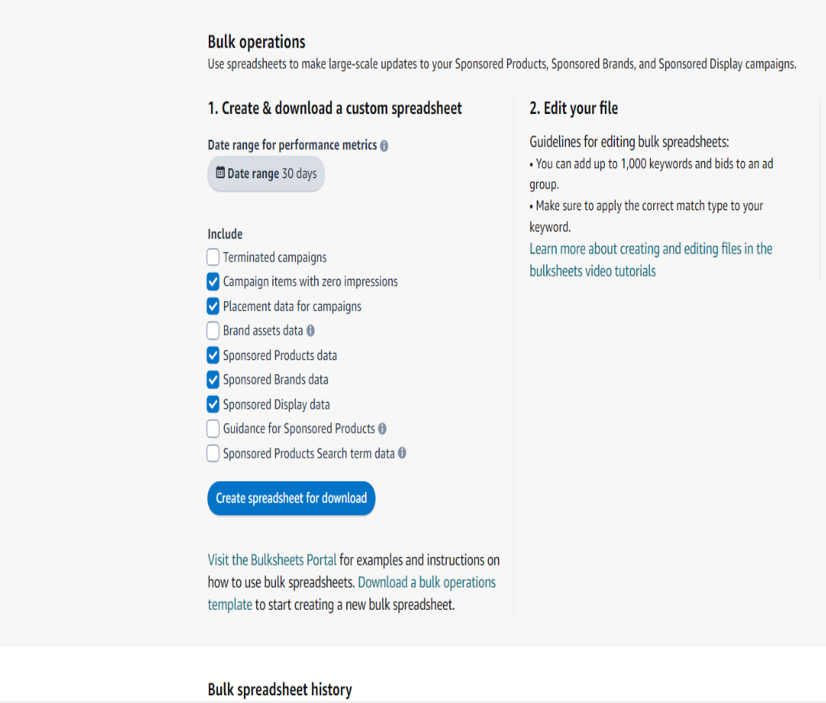The width and height of the screenshot is (826, 703).
Task: Click Download a bulk operations template link
Action: [x=427, y=582]
